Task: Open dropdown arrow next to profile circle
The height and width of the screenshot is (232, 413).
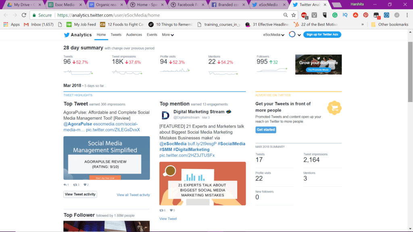Action: [x=299, y=35]
